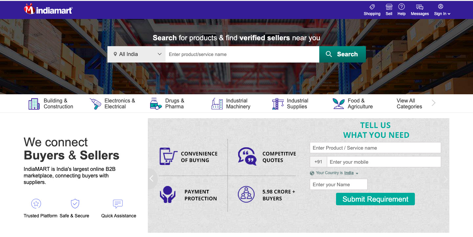The height and width of the screenshot is (237, 473).
Task: Click the Building & Construction icon
Action: 34,104
